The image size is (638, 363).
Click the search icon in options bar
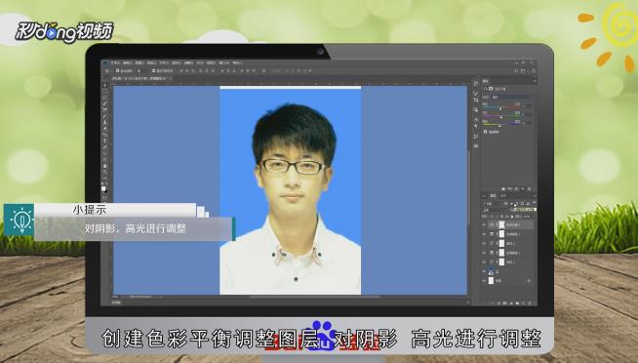coord(516,71)
